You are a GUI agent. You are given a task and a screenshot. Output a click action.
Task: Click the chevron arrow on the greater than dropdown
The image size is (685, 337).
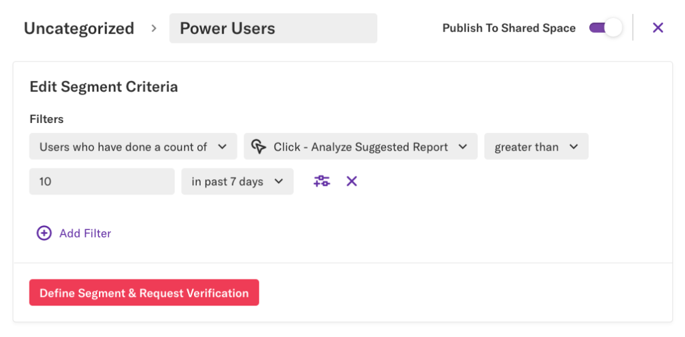click(573, 147)
